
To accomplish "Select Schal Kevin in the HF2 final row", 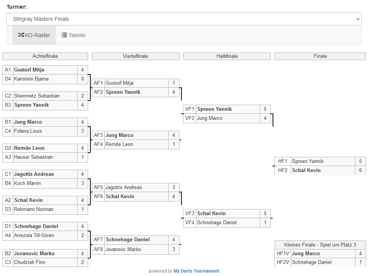I will click(306, 170).
